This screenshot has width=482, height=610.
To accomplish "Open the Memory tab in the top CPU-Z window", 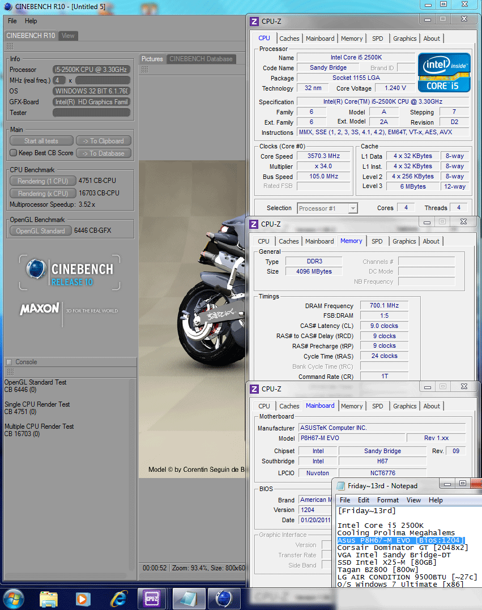I will pos(352,39).
